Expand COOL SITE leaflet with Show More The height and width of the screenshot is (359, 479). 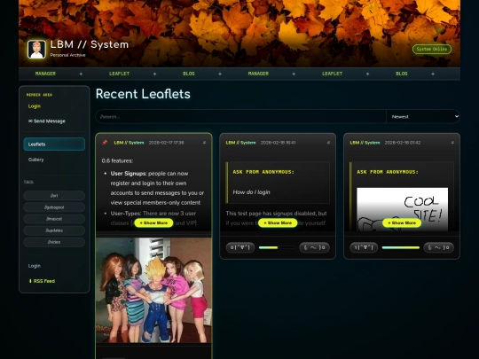click(x=402, y=222)
